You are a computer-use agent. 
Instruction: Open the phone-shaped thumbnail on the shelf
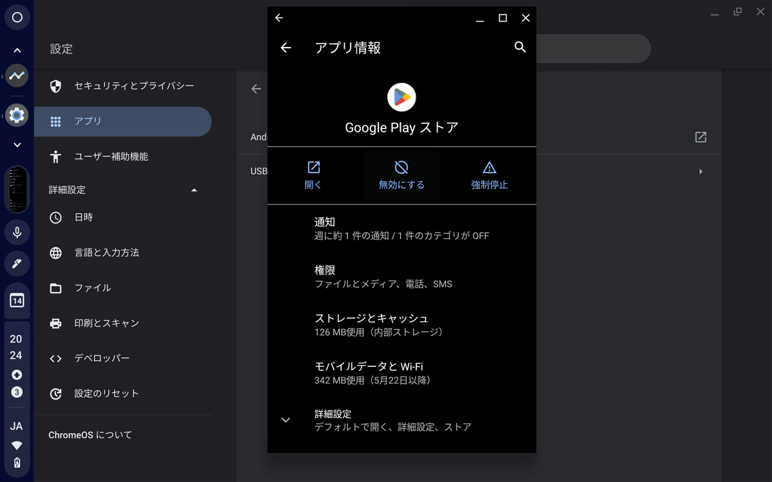(17, 190)
